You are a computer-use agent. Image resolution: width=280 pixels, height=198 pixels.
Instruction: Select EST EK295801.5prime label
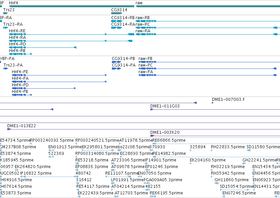(99, 147)
